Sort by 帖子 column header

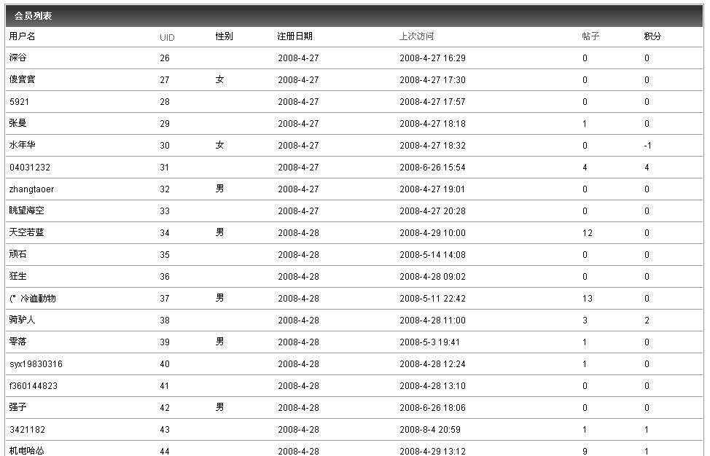coord(590,36)
